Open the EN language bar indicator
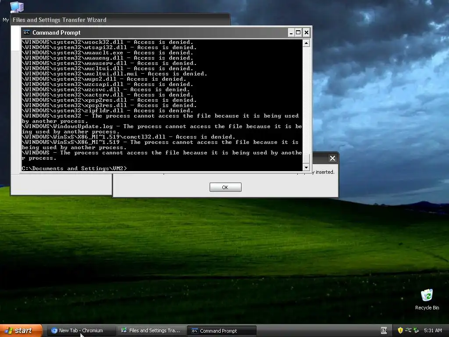The width and height of the screenshot is (449, 337). [x=384, y=330]
